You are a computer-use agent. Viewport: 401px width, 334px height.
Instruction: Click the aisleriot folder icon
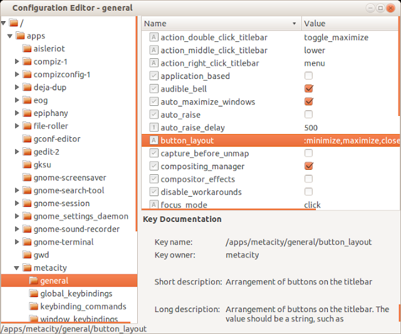pyautogui.click(x=27, y=49)
